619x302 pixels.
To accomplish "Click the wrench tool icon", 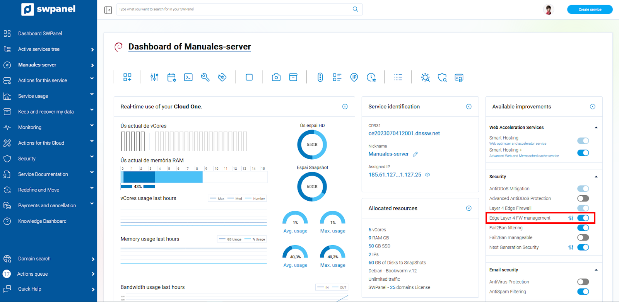I will 205,77.
